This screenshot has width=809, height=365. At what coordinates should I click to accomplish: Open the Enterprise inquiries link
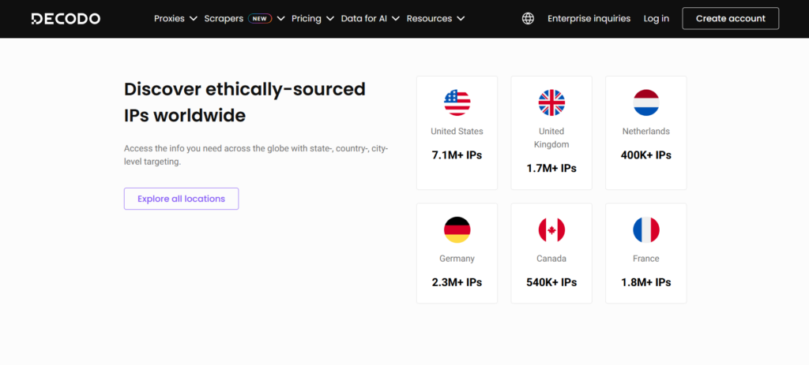coord(589,18)
